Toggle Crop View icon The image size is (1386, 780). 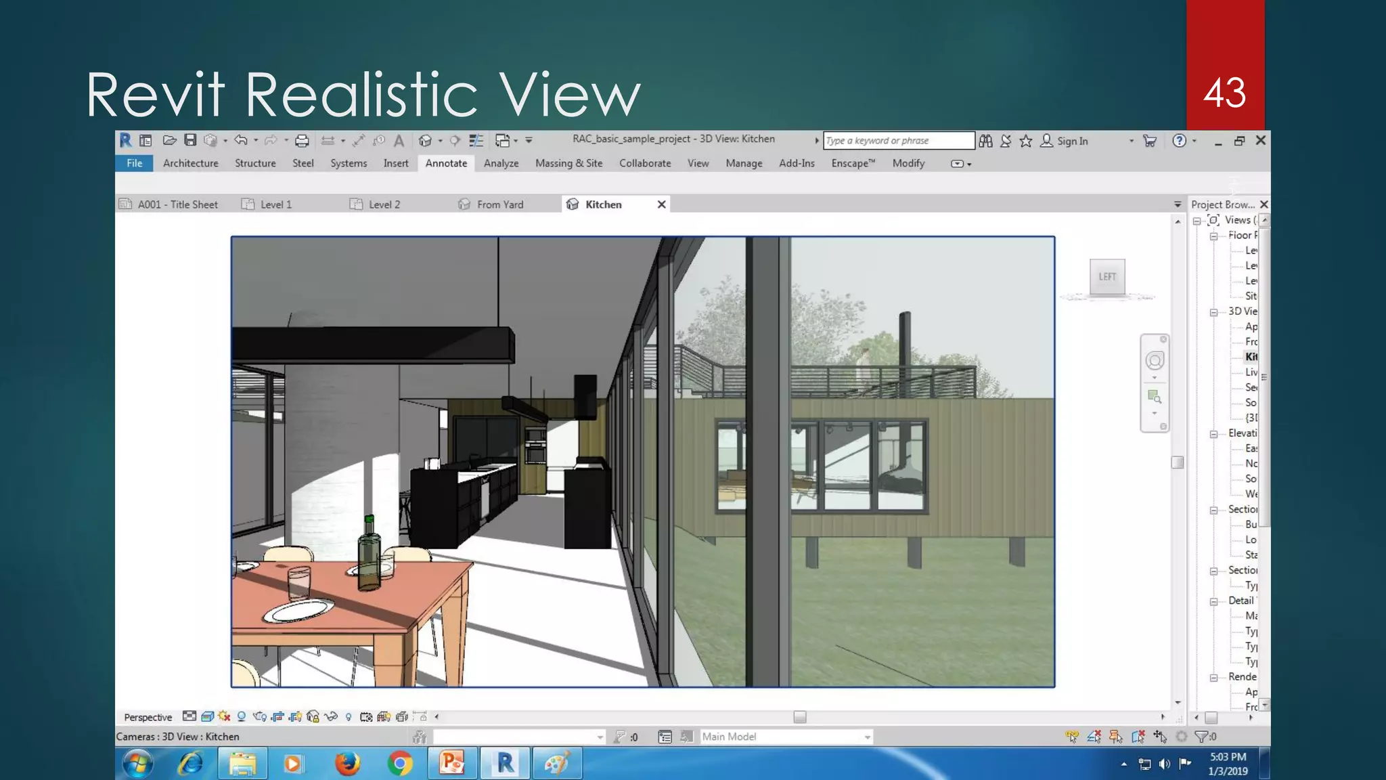(x=277, y=716)
